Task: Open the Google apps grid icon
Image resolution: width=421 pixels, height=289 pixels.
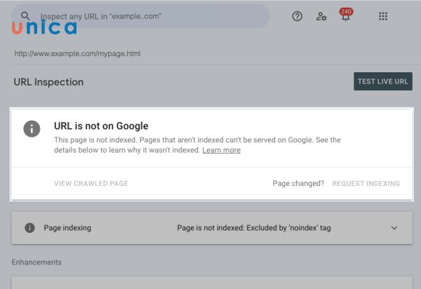Action: [383, 16]
